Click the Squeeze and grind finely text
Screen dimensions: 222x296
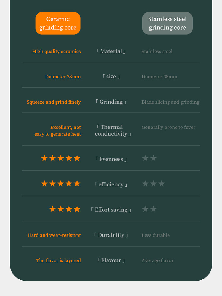click(54, 102)
